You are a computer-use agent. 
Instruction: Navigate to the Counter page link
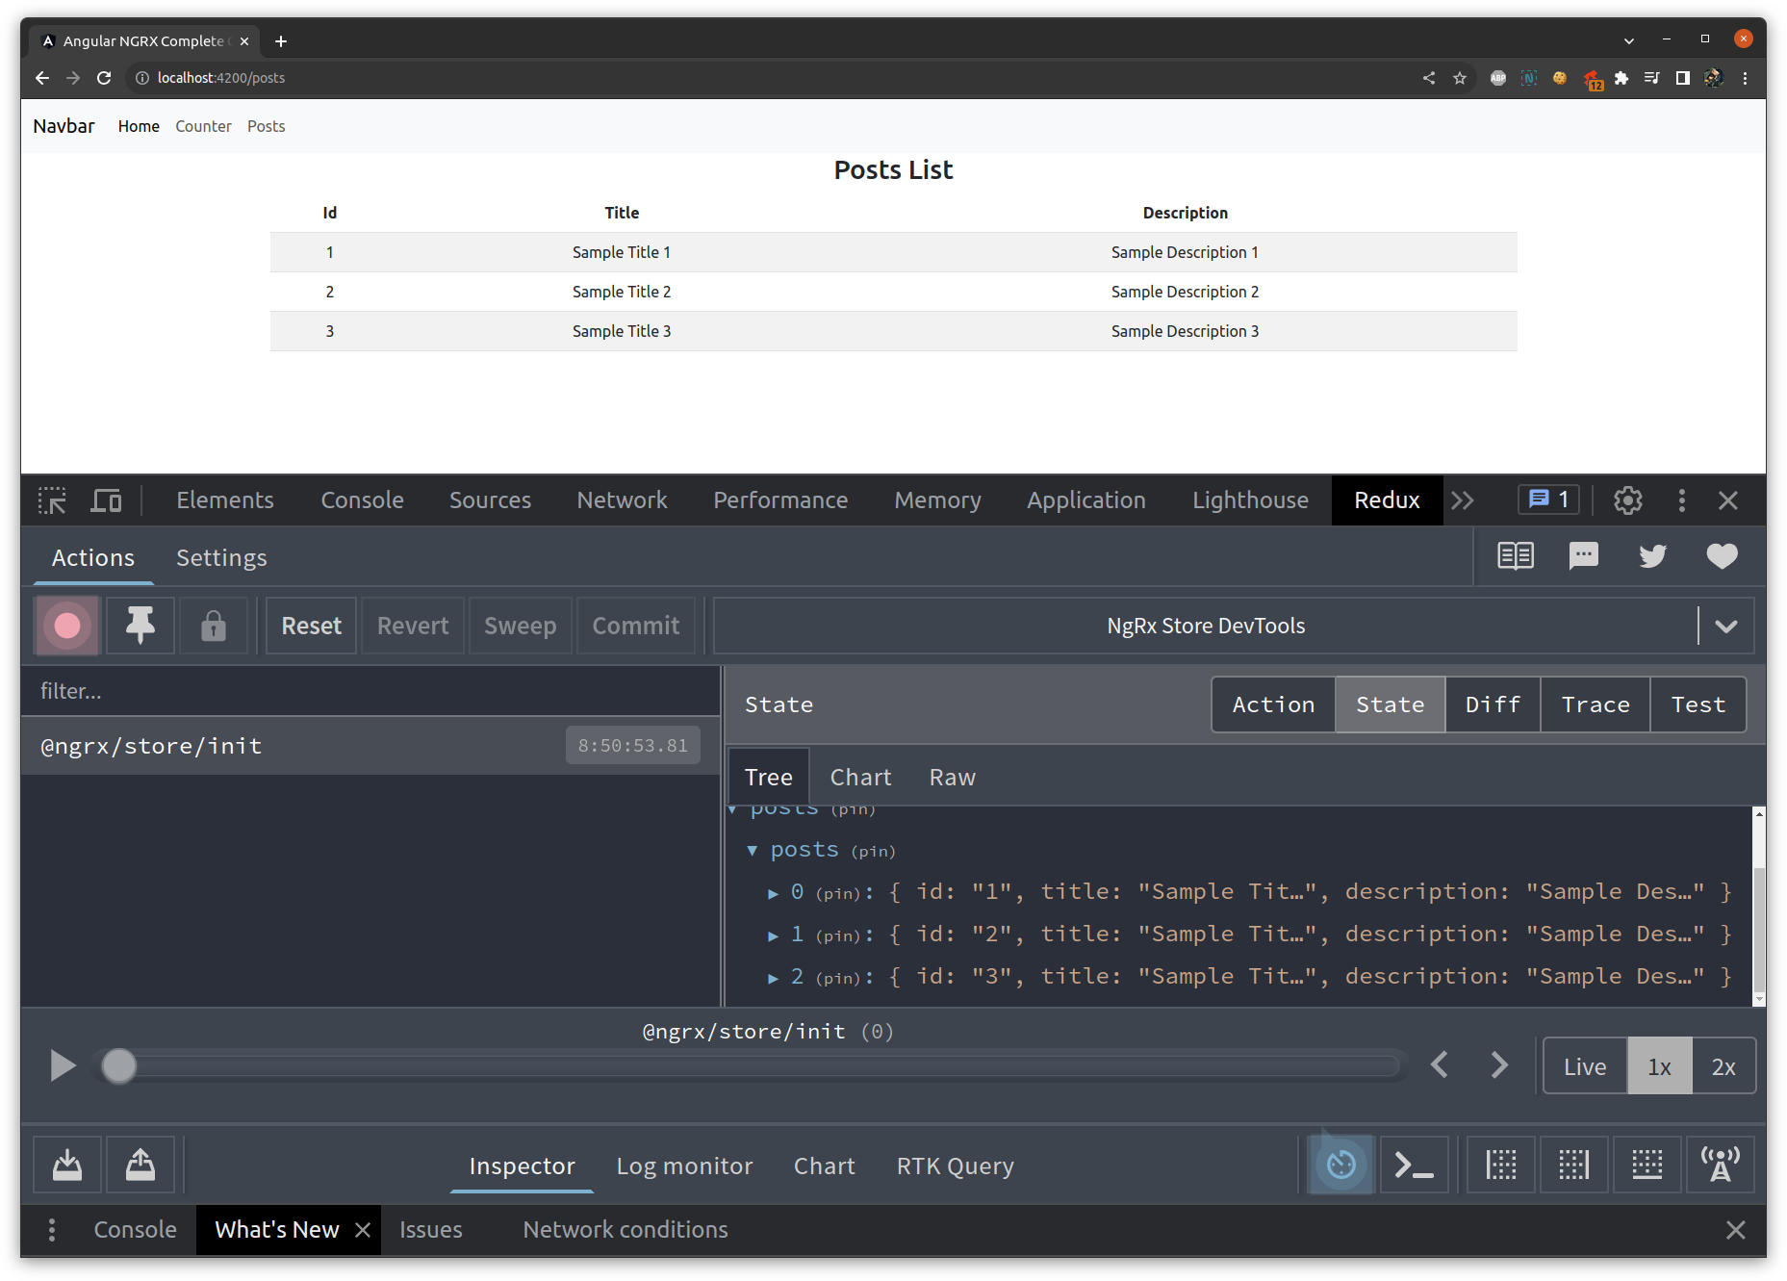203,126
